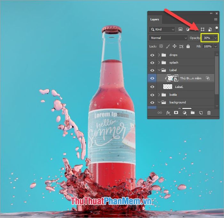
Task: Click the layers scroll down arrow
Action: coord(217,106)
